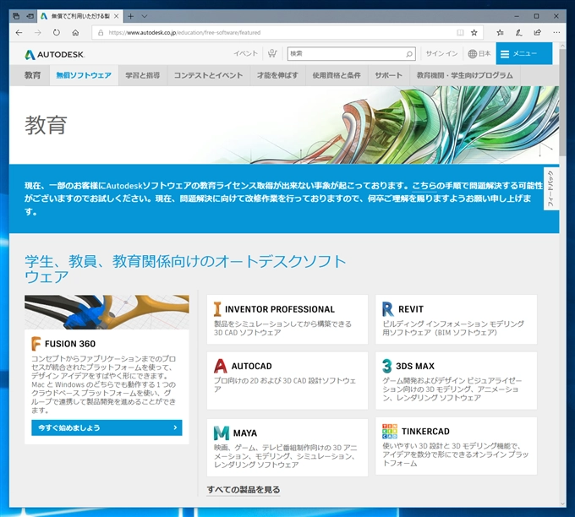The height and width of the screenshot is (517, 575).
Task: Click the vertical scrollbar thumb
Action: 562,102
